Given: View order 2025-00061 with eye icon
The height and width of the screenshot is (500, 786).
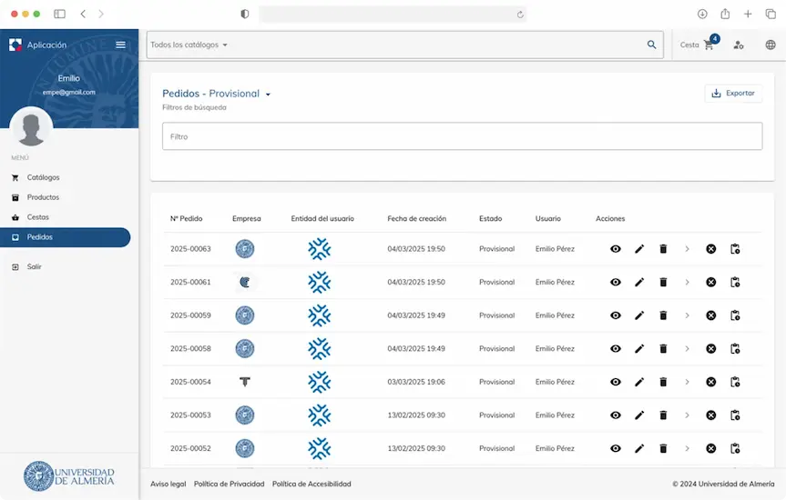Looking at the screenshot, I should pos(615,283).
